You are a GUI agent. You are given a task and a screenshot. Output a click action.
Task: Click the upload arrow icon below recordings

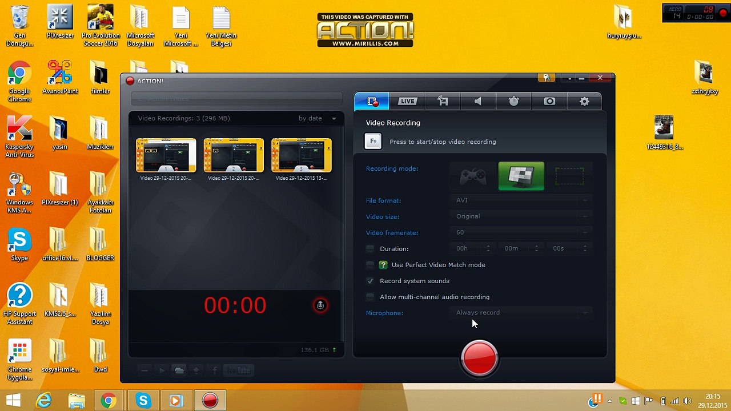pos(196,370)
